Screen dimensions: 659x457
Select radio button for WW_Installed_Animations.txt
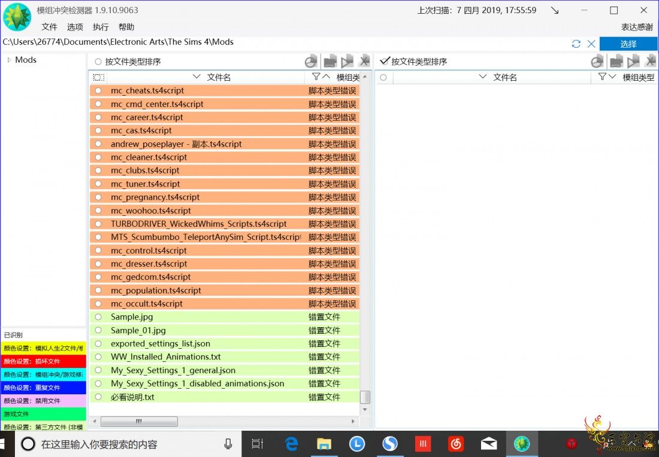(x=98, y=357)
